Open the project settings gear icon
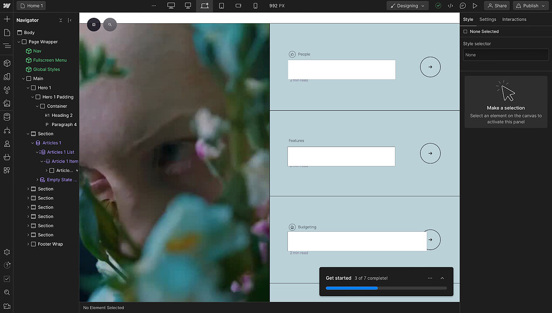The width and height of the screenshot is (552, 313). pos(8,252)
